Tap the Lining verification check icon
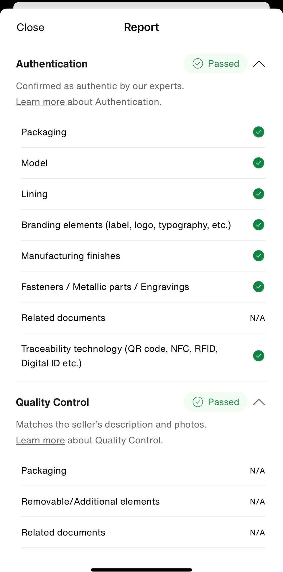 (x=259, y=194)
